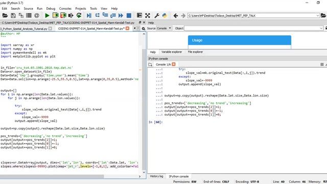Image resolution: width=327 pixels, height=184 pixels.
Task: Click editor vertical scrollbar down arrow
Action: (144, 172)
